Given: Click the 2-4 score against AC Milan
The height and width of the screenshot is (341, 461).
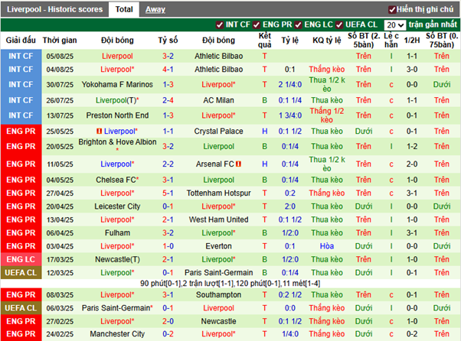Looking at the screenshot, I should pyautogui.click(x=168, y=100).
